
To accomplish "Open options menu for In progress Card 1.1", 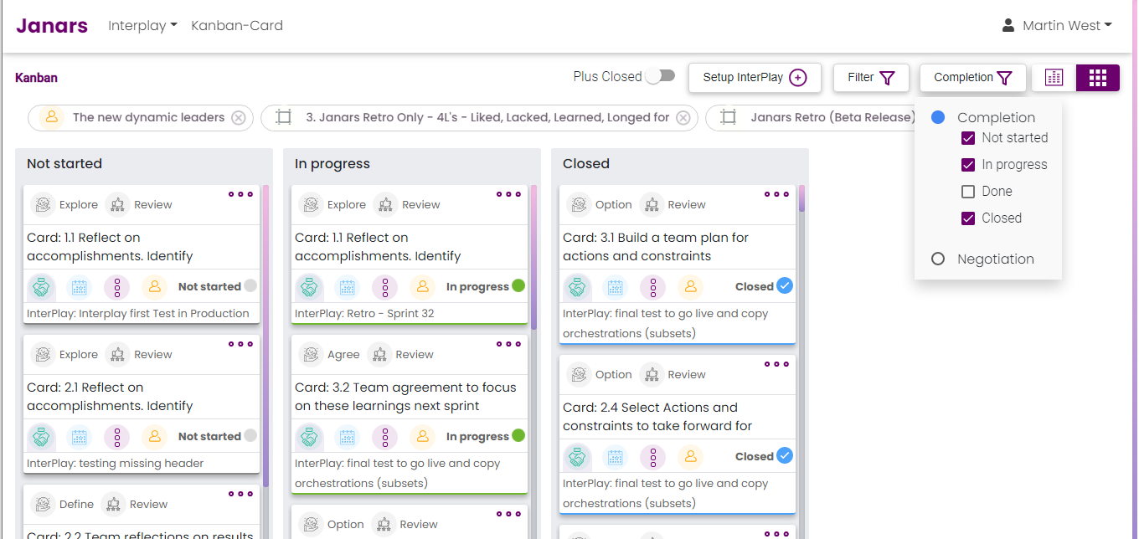I will 508,194.
